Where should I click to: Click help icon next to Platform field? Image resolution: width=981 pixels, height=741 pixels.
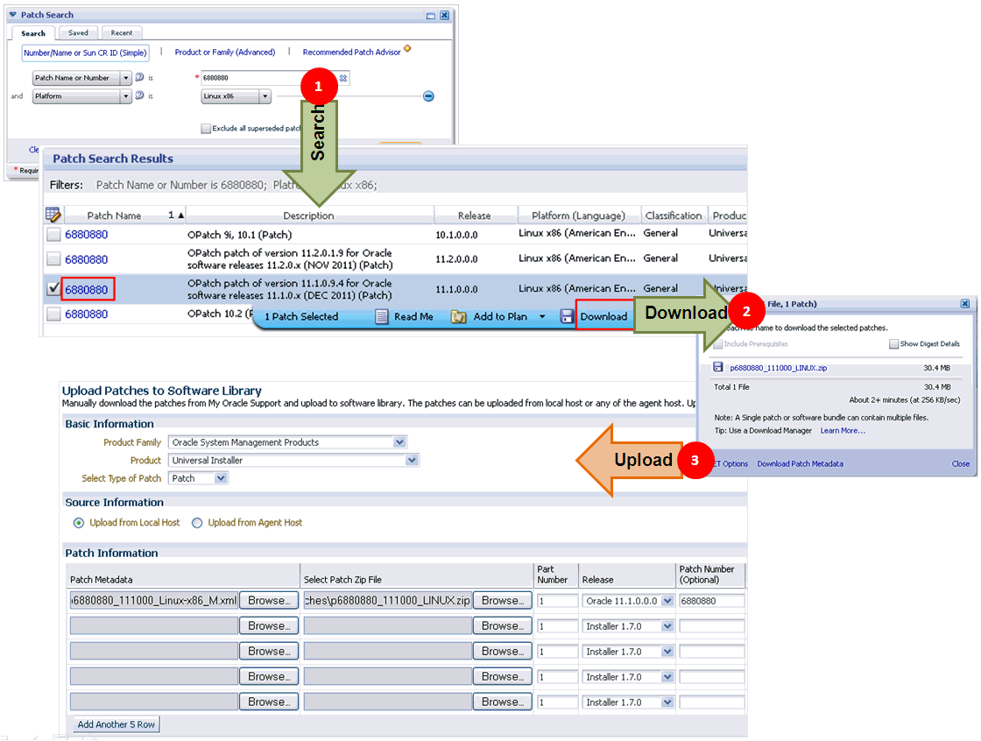pyautogui.click(x=139, y=95)
